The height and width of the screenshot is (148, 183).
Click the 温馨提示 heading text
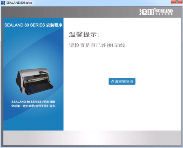84,35
